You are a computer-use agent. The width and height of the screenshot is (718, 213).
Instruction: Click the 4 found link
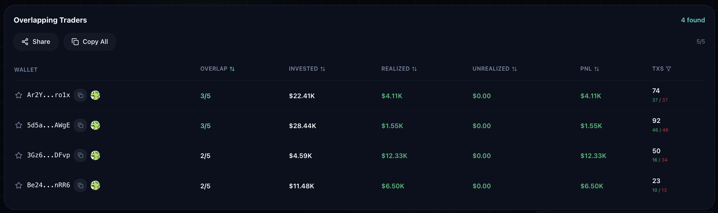[x=693, y=20]
